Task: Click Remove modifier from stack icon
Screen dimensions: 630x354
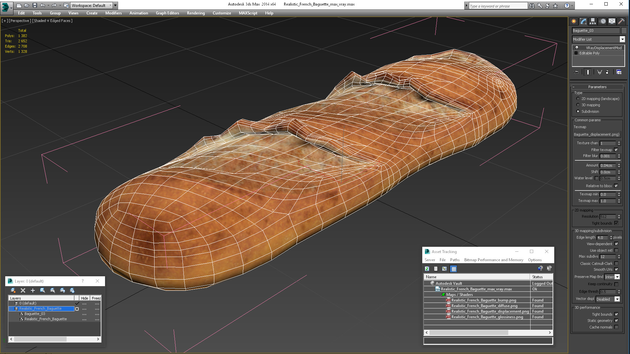Action: click(607, 72)
